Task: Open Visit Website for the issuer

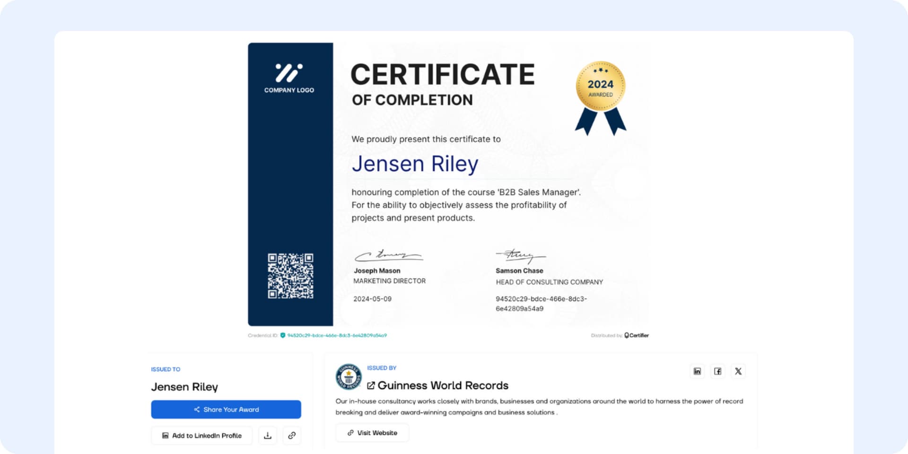Action: tap(372, 432)
